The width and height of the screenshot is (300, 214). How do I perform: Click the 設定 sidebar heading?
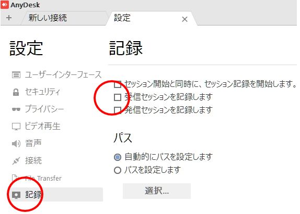26,48
